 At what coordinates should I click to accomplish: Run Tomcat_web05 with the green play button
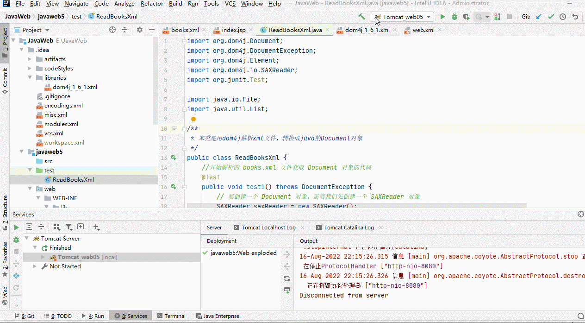click(x=442, y=17)
